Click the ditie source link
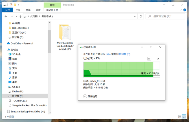 (108, 54)
